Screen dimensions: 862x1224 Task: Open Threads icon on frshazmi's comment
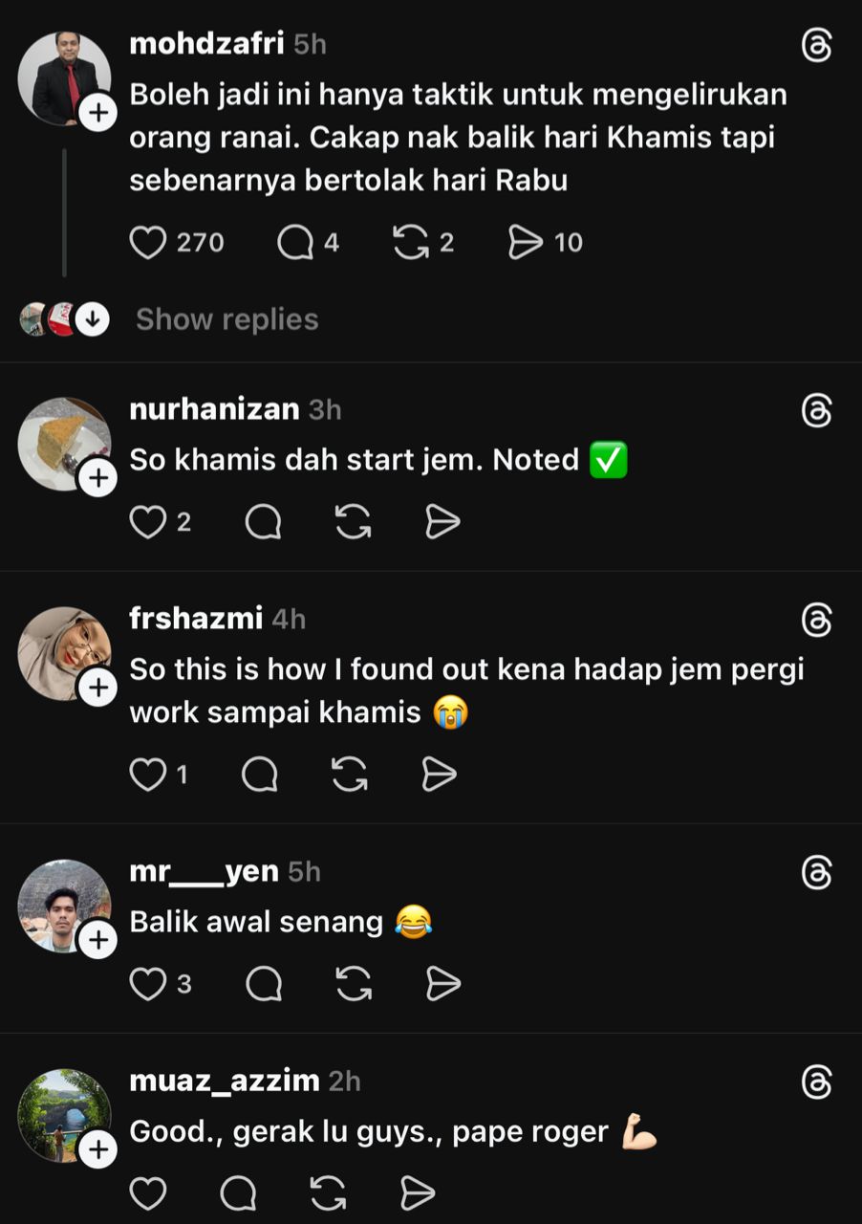tap(816, 622)
